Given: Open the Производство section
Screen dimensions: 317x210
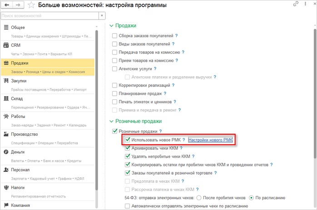Looking at the screenshot, I should click(48, 138).
